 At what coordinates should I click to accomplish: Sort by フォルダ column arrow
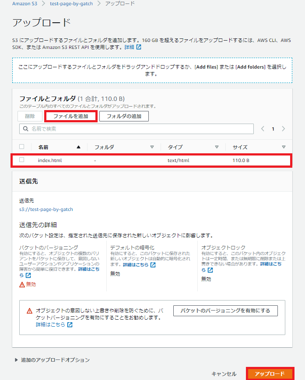[152, 147]
